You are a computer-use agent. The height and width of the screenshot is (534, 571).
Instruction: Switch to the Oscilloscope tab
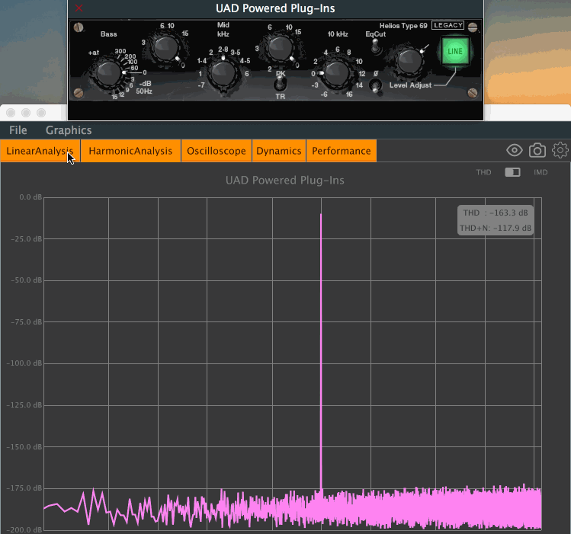(x=217, y=151)
